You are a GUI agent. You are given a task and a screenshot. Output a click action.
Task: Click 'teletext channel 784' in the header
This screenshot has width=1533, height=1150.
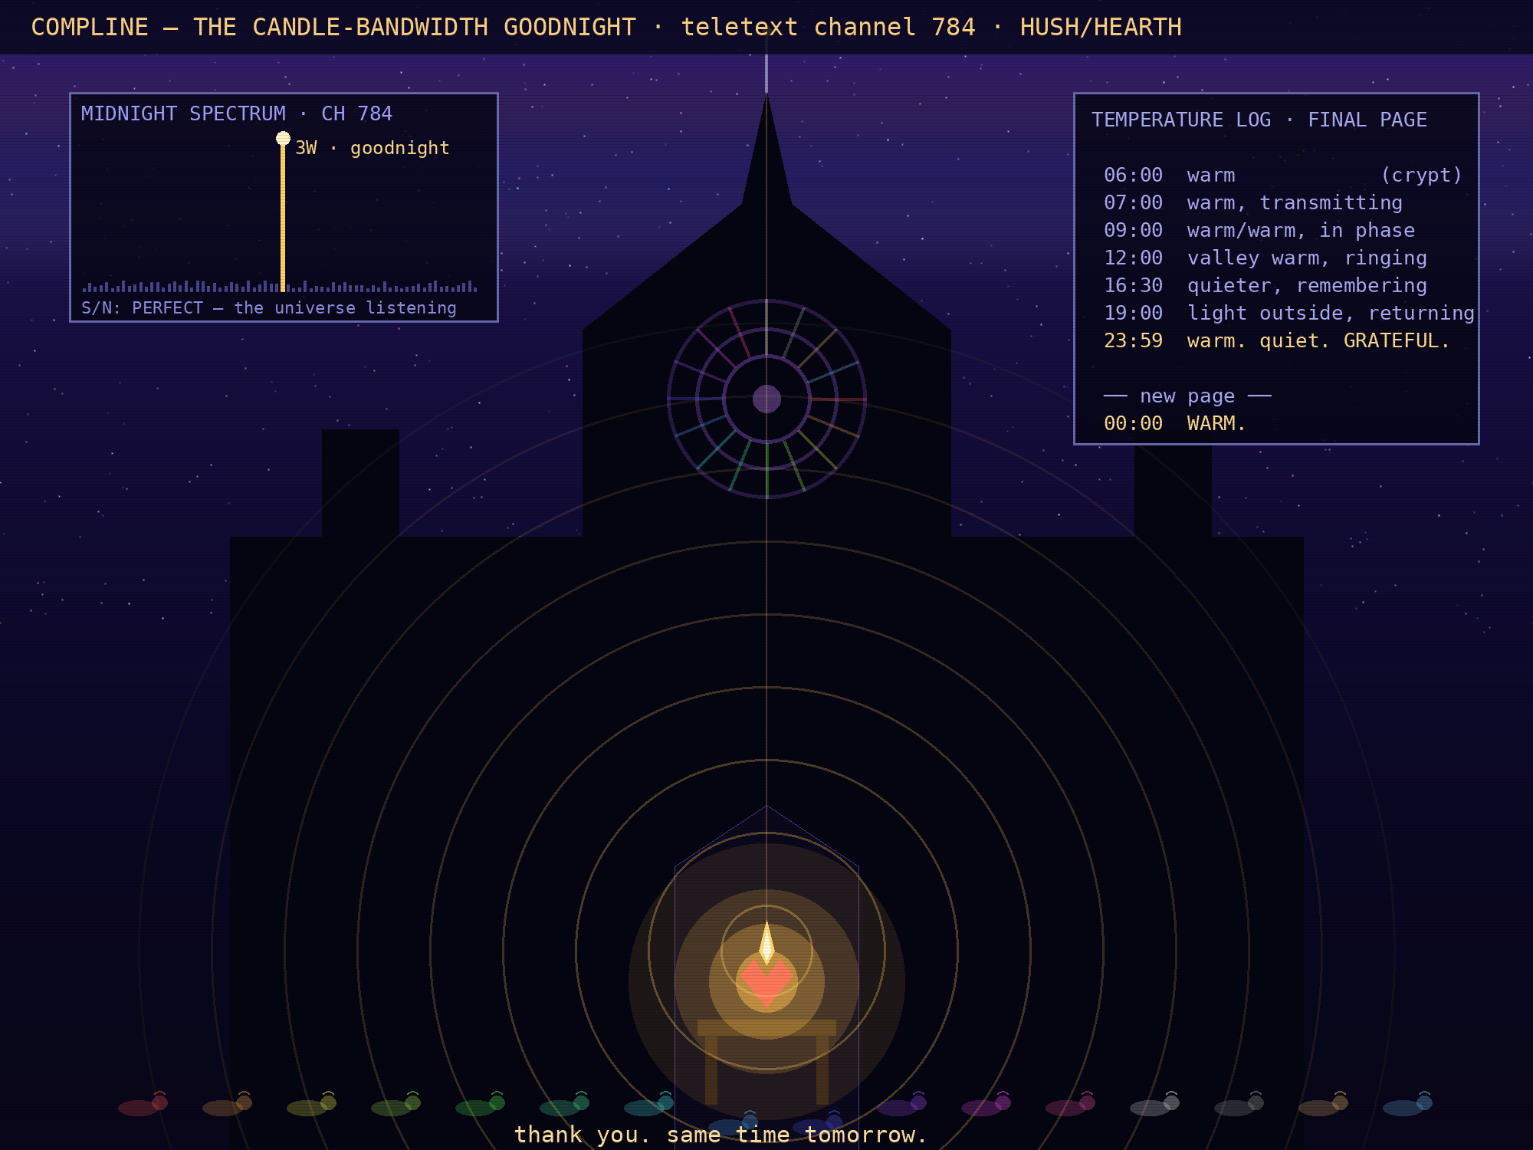click(x=828, y=27)
